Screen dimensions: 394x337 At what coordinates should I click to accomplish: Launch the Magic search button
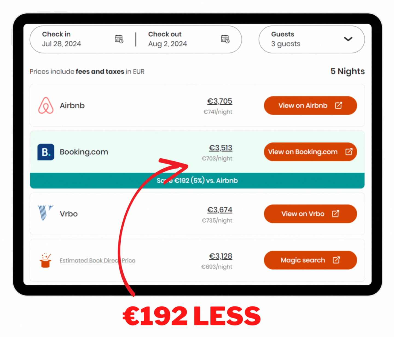[x=310, y=260]
